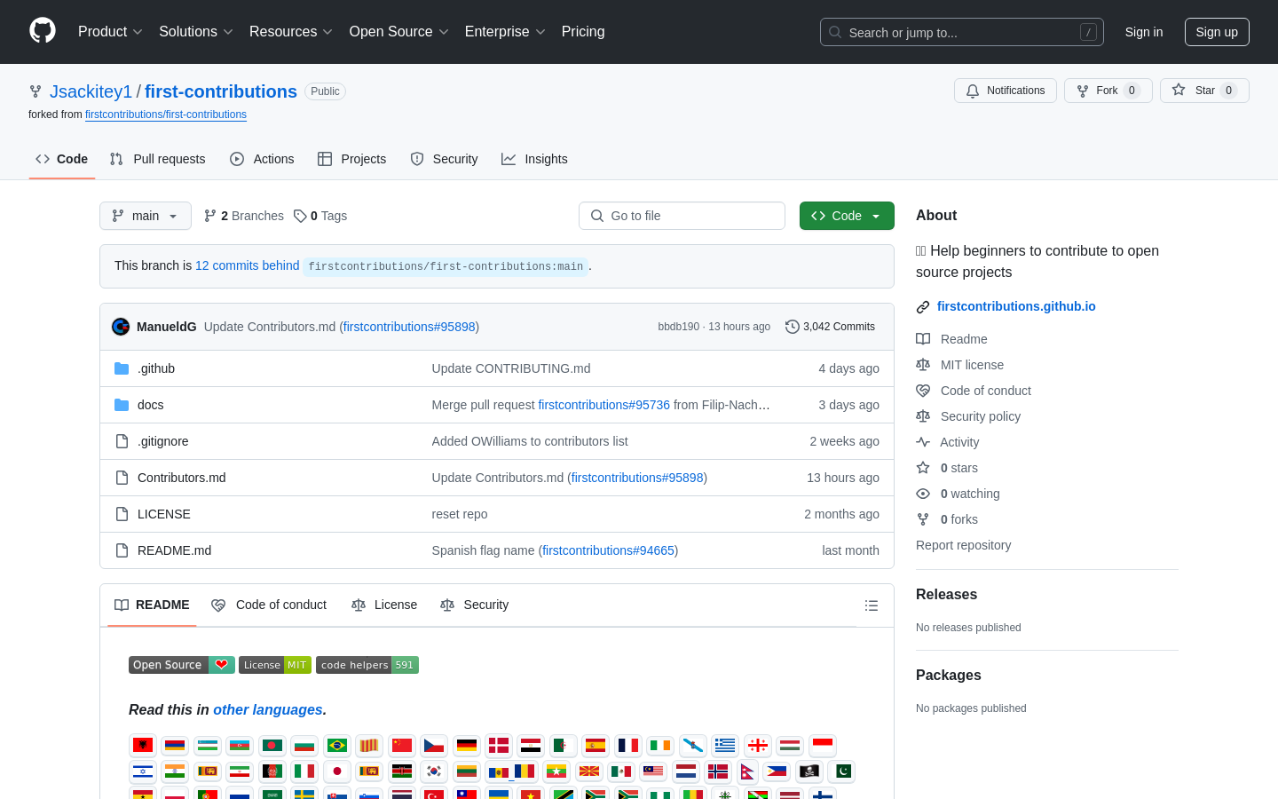Open the green Code dropdown
The height and width of the screenshot is (799, 1278).
847,216
